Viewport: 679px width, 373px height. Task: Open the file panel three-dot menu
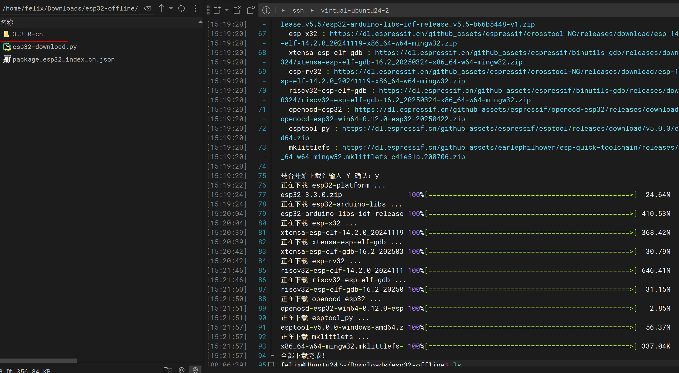click(x=195, y=8)
